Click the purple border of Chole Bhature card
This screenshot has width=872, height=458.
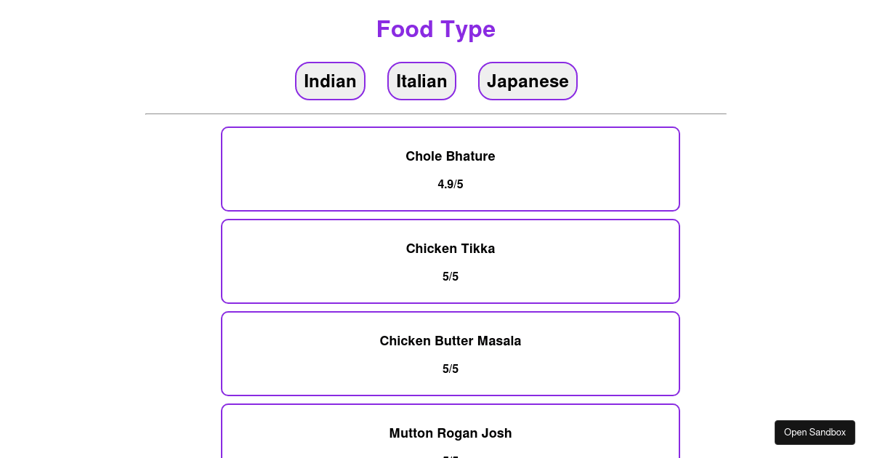(451, 127)
